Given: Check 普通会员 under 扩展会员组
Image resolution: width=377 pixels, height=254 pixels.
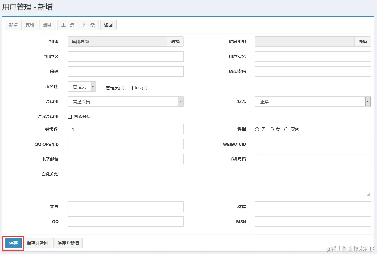Looking at the screenshot, I should (70, 117).
